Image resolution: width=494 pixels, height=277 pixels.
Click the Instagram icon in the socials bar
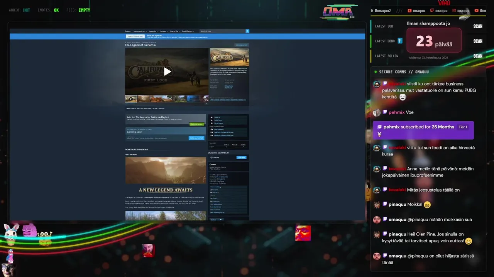coord(454,11)
